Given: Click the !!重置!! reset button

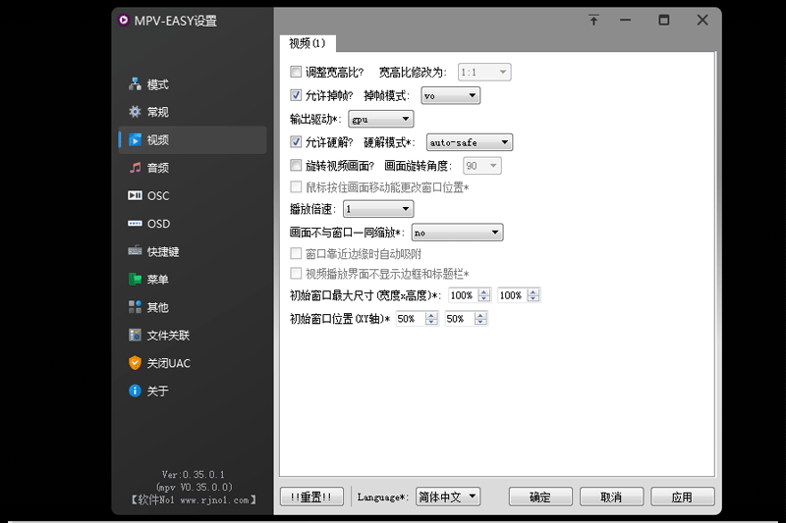Looking at the screenshot, I should tap(311, 497).
